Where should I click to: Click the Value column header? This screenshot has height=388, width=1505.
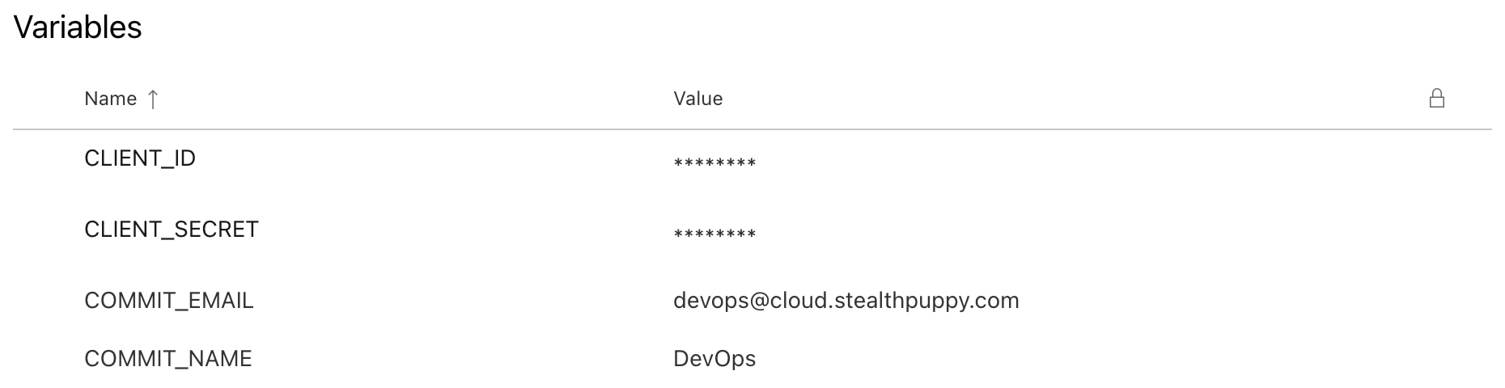click(x=697, y=99)
